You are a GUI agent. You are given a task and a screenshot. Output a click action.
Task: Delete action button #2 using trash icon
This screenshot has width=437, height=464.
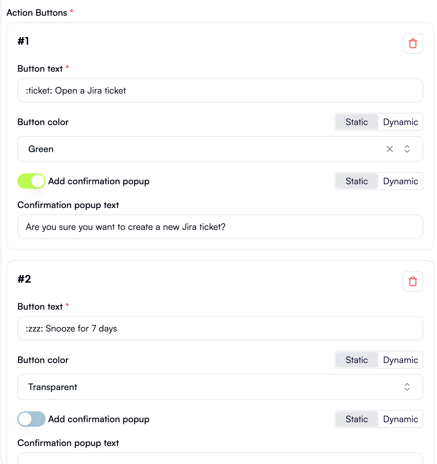(x=413, y=281)
